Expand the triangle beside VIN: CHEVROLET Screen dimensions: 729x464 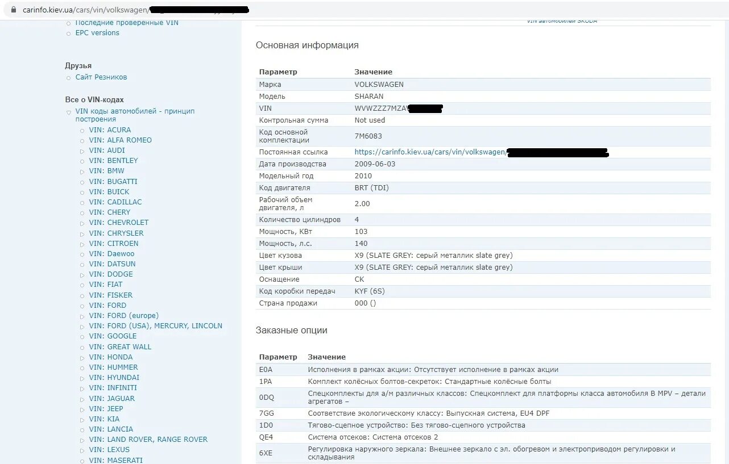click(x=82, y=223)
